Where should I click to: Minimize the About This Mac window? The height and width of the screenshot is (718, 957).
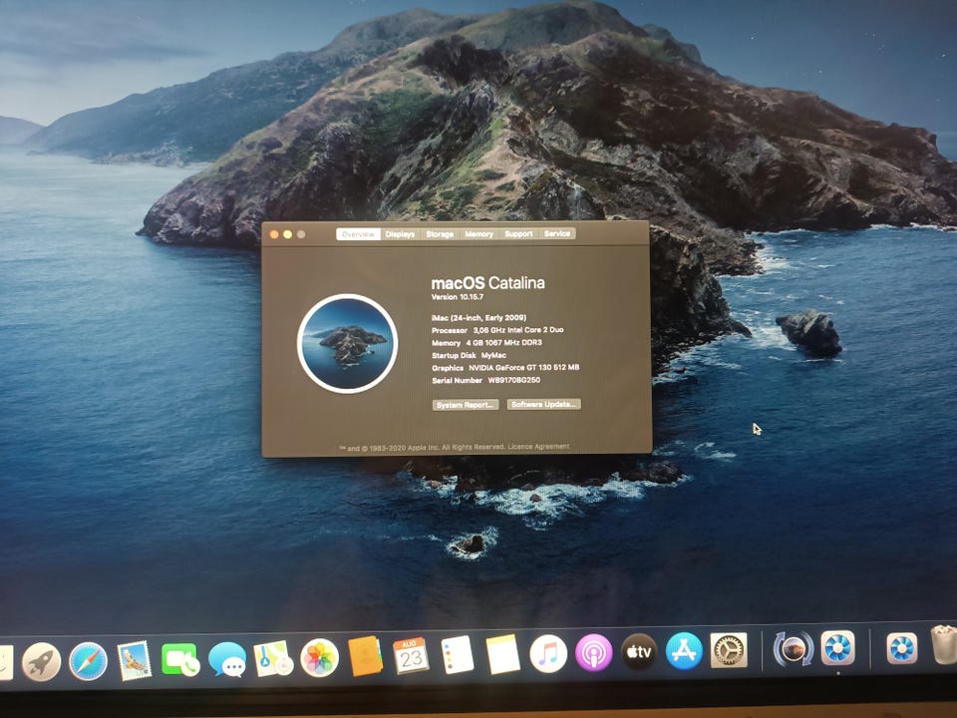coord(287,234)
